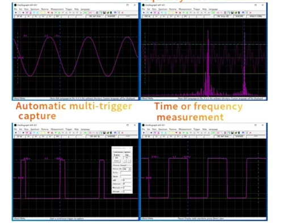Click the green run icon in the multi-trigger window toolbar

point(85,132)
